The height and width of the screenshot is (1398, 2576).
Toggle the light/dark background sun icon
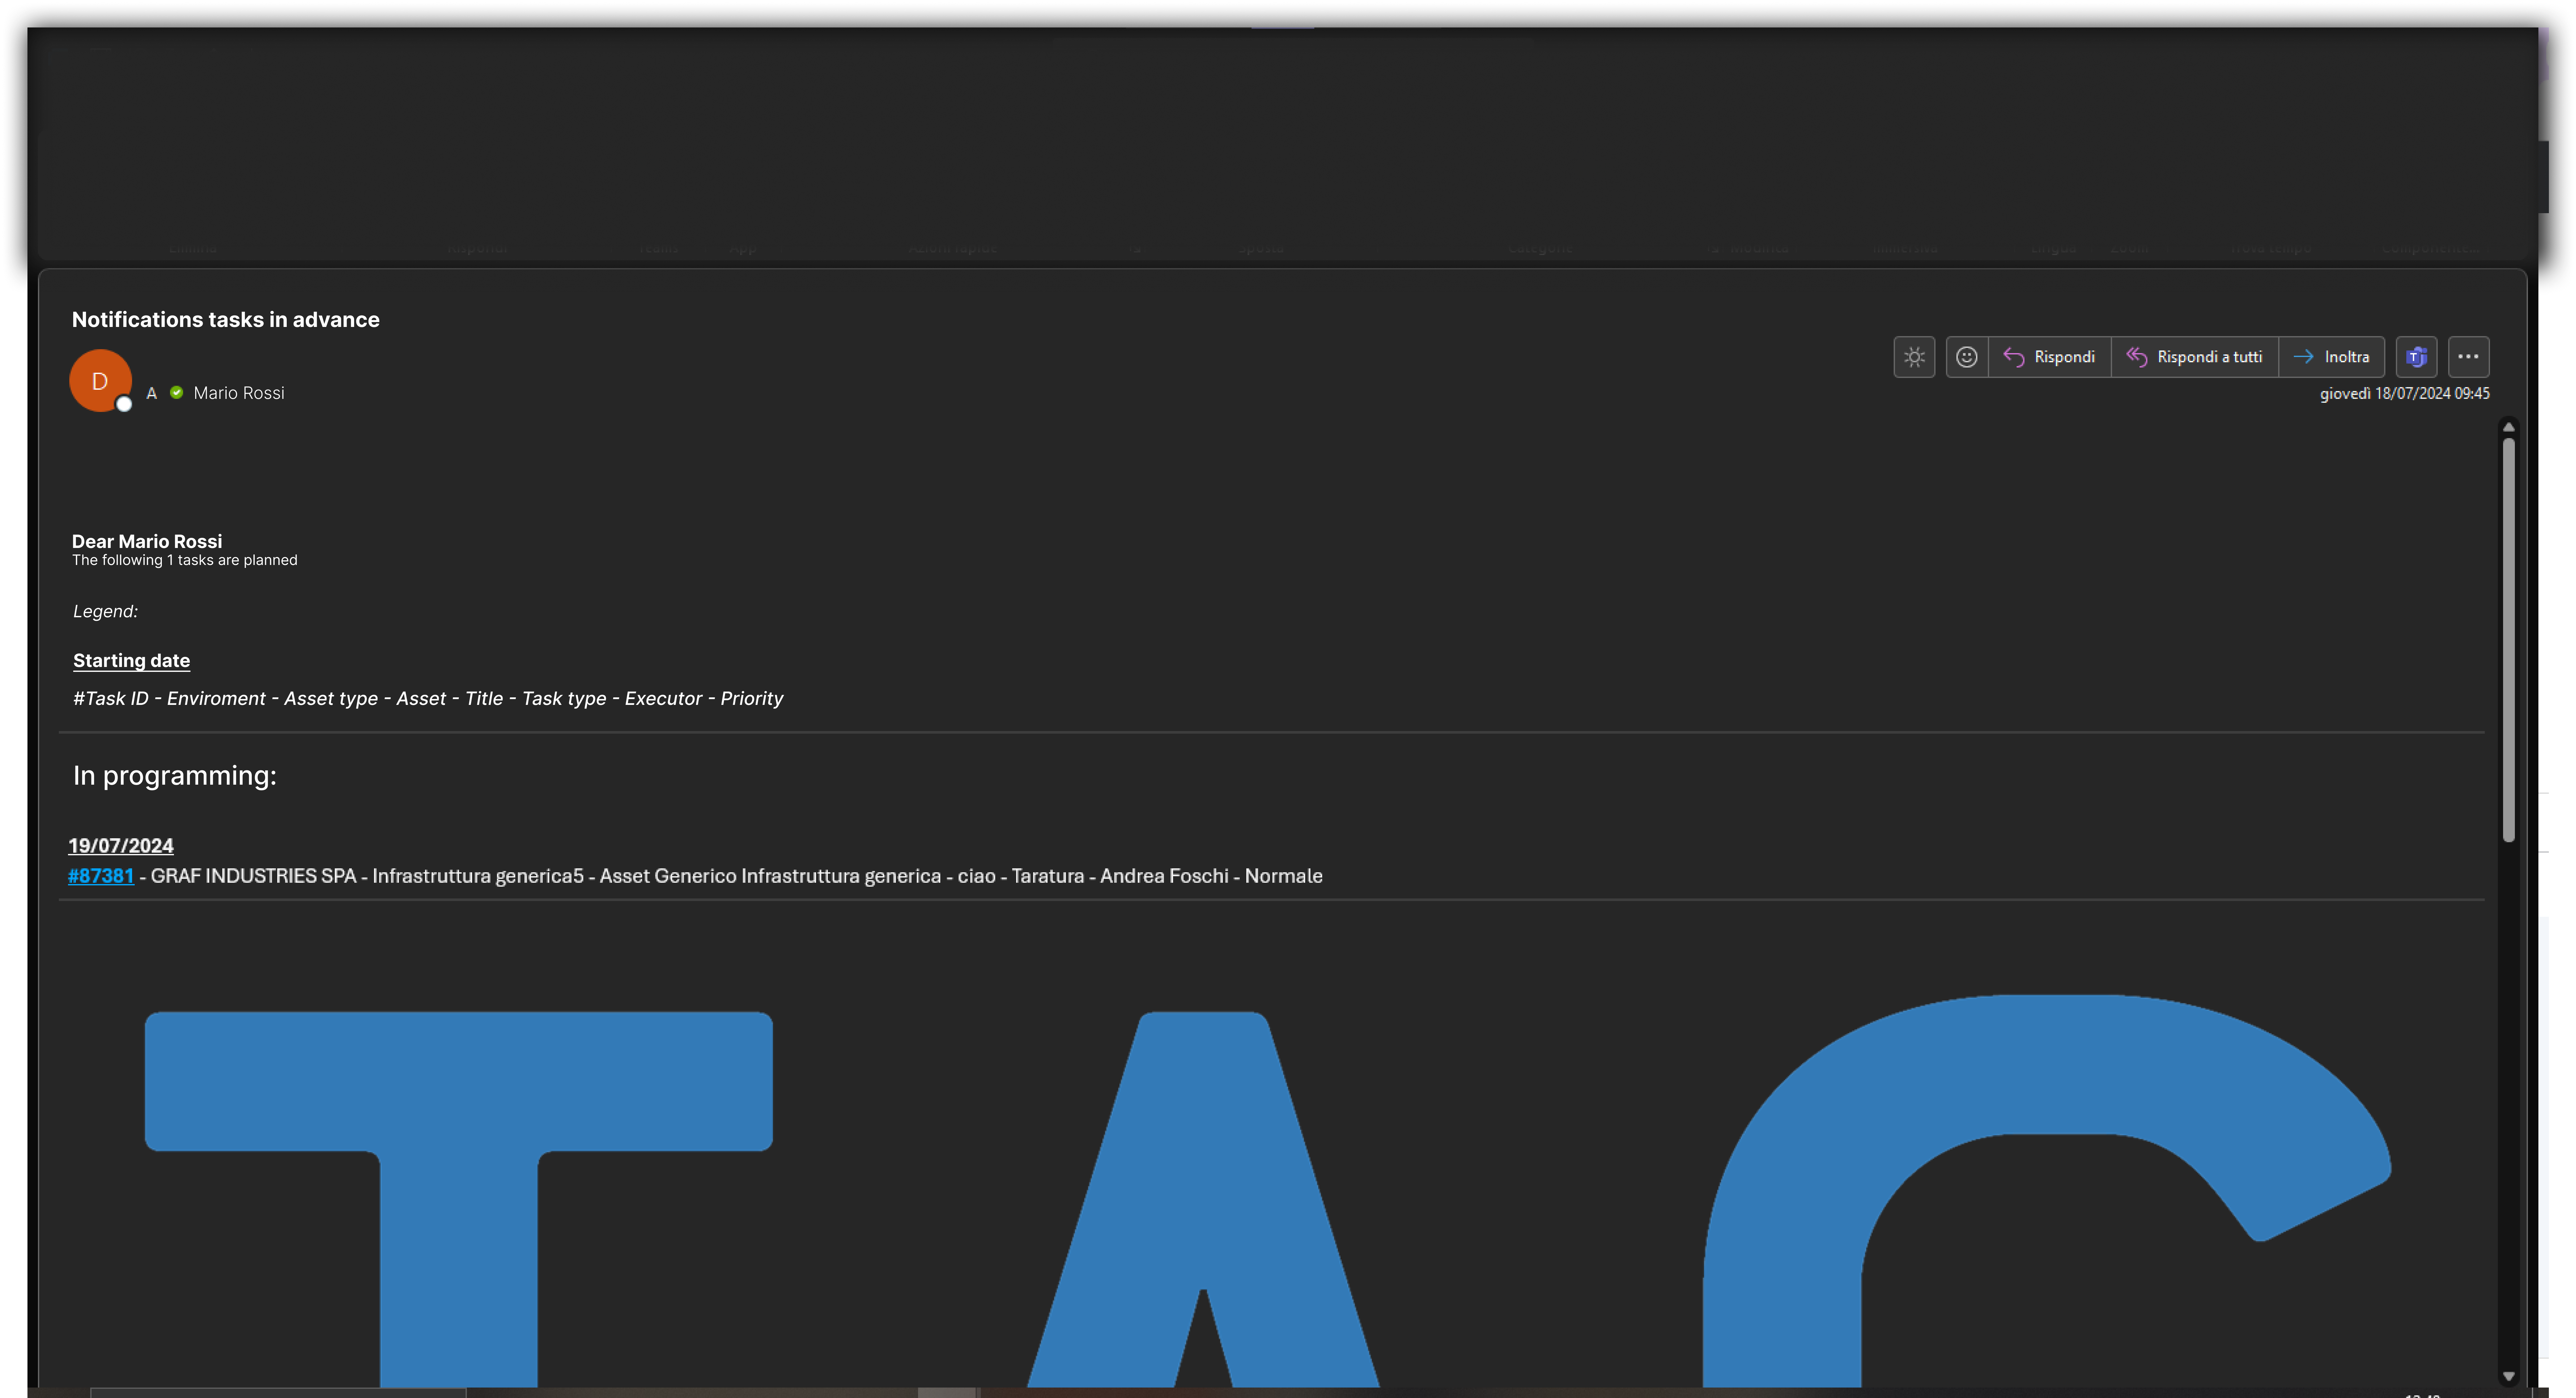1914,357
